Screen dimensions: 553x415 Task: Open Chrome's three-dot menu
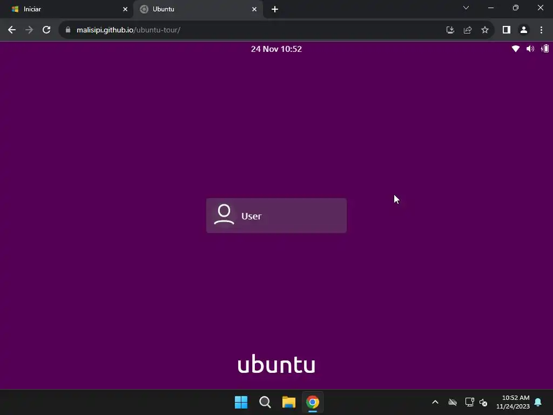click(x=541, y=30)
